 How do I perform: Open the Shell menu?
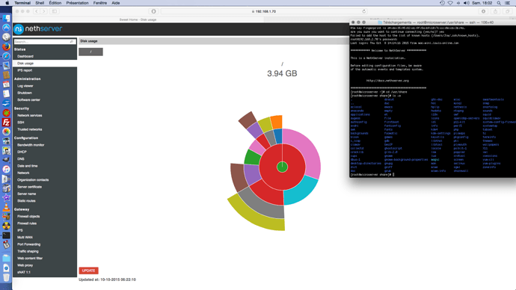point(40,3)
